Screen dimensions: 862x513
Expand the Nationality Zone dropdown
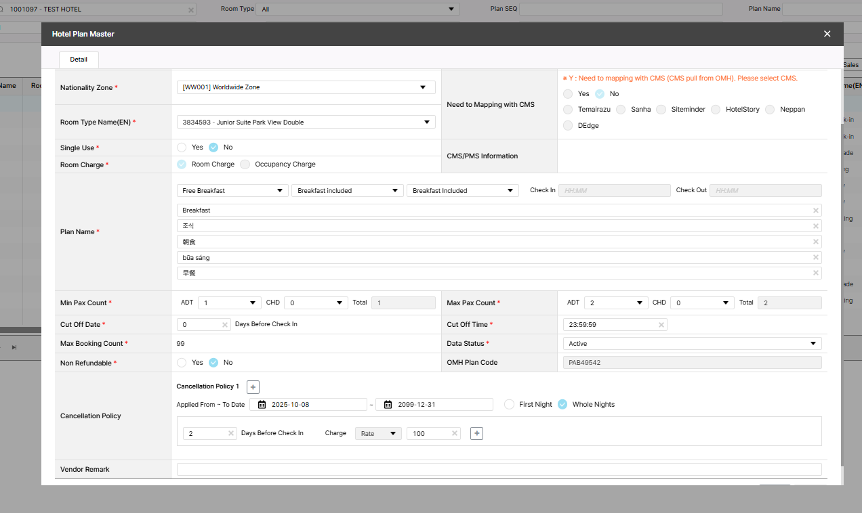click(x=423, y=87)
